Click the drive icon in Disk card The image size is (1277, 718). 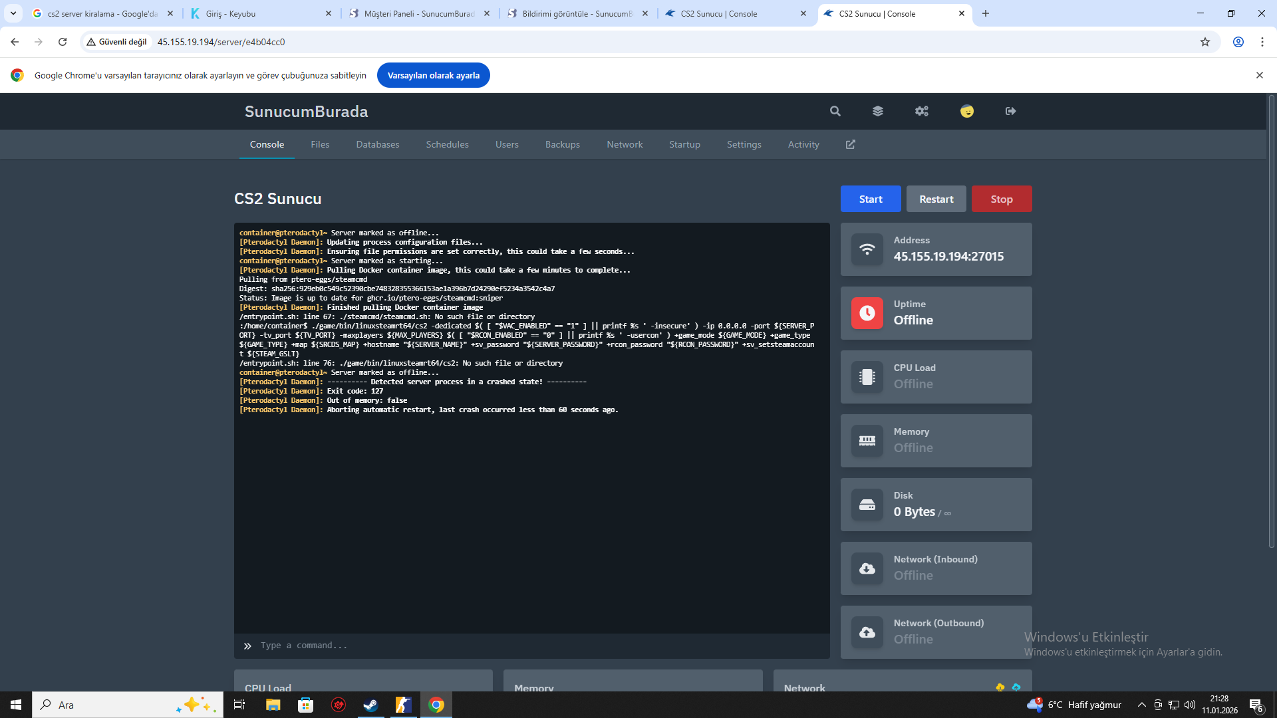tap(867, 505)
